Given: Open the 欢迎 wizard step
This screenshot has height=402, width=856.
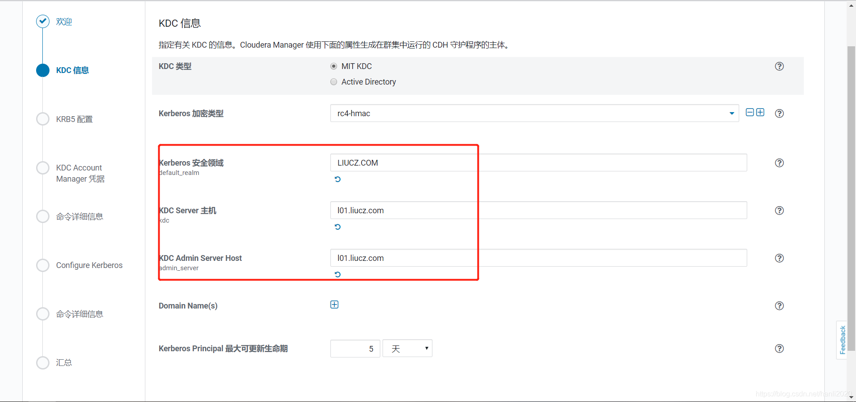Looking at the screenshot, I should [64, 21].
